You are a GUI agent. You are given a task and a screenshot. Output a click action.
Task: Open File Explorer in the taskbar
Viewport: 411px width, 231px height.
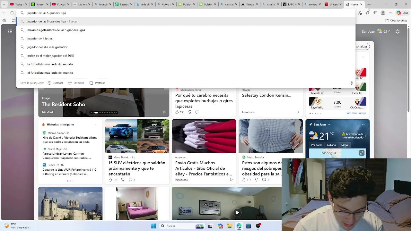(230, 226)
